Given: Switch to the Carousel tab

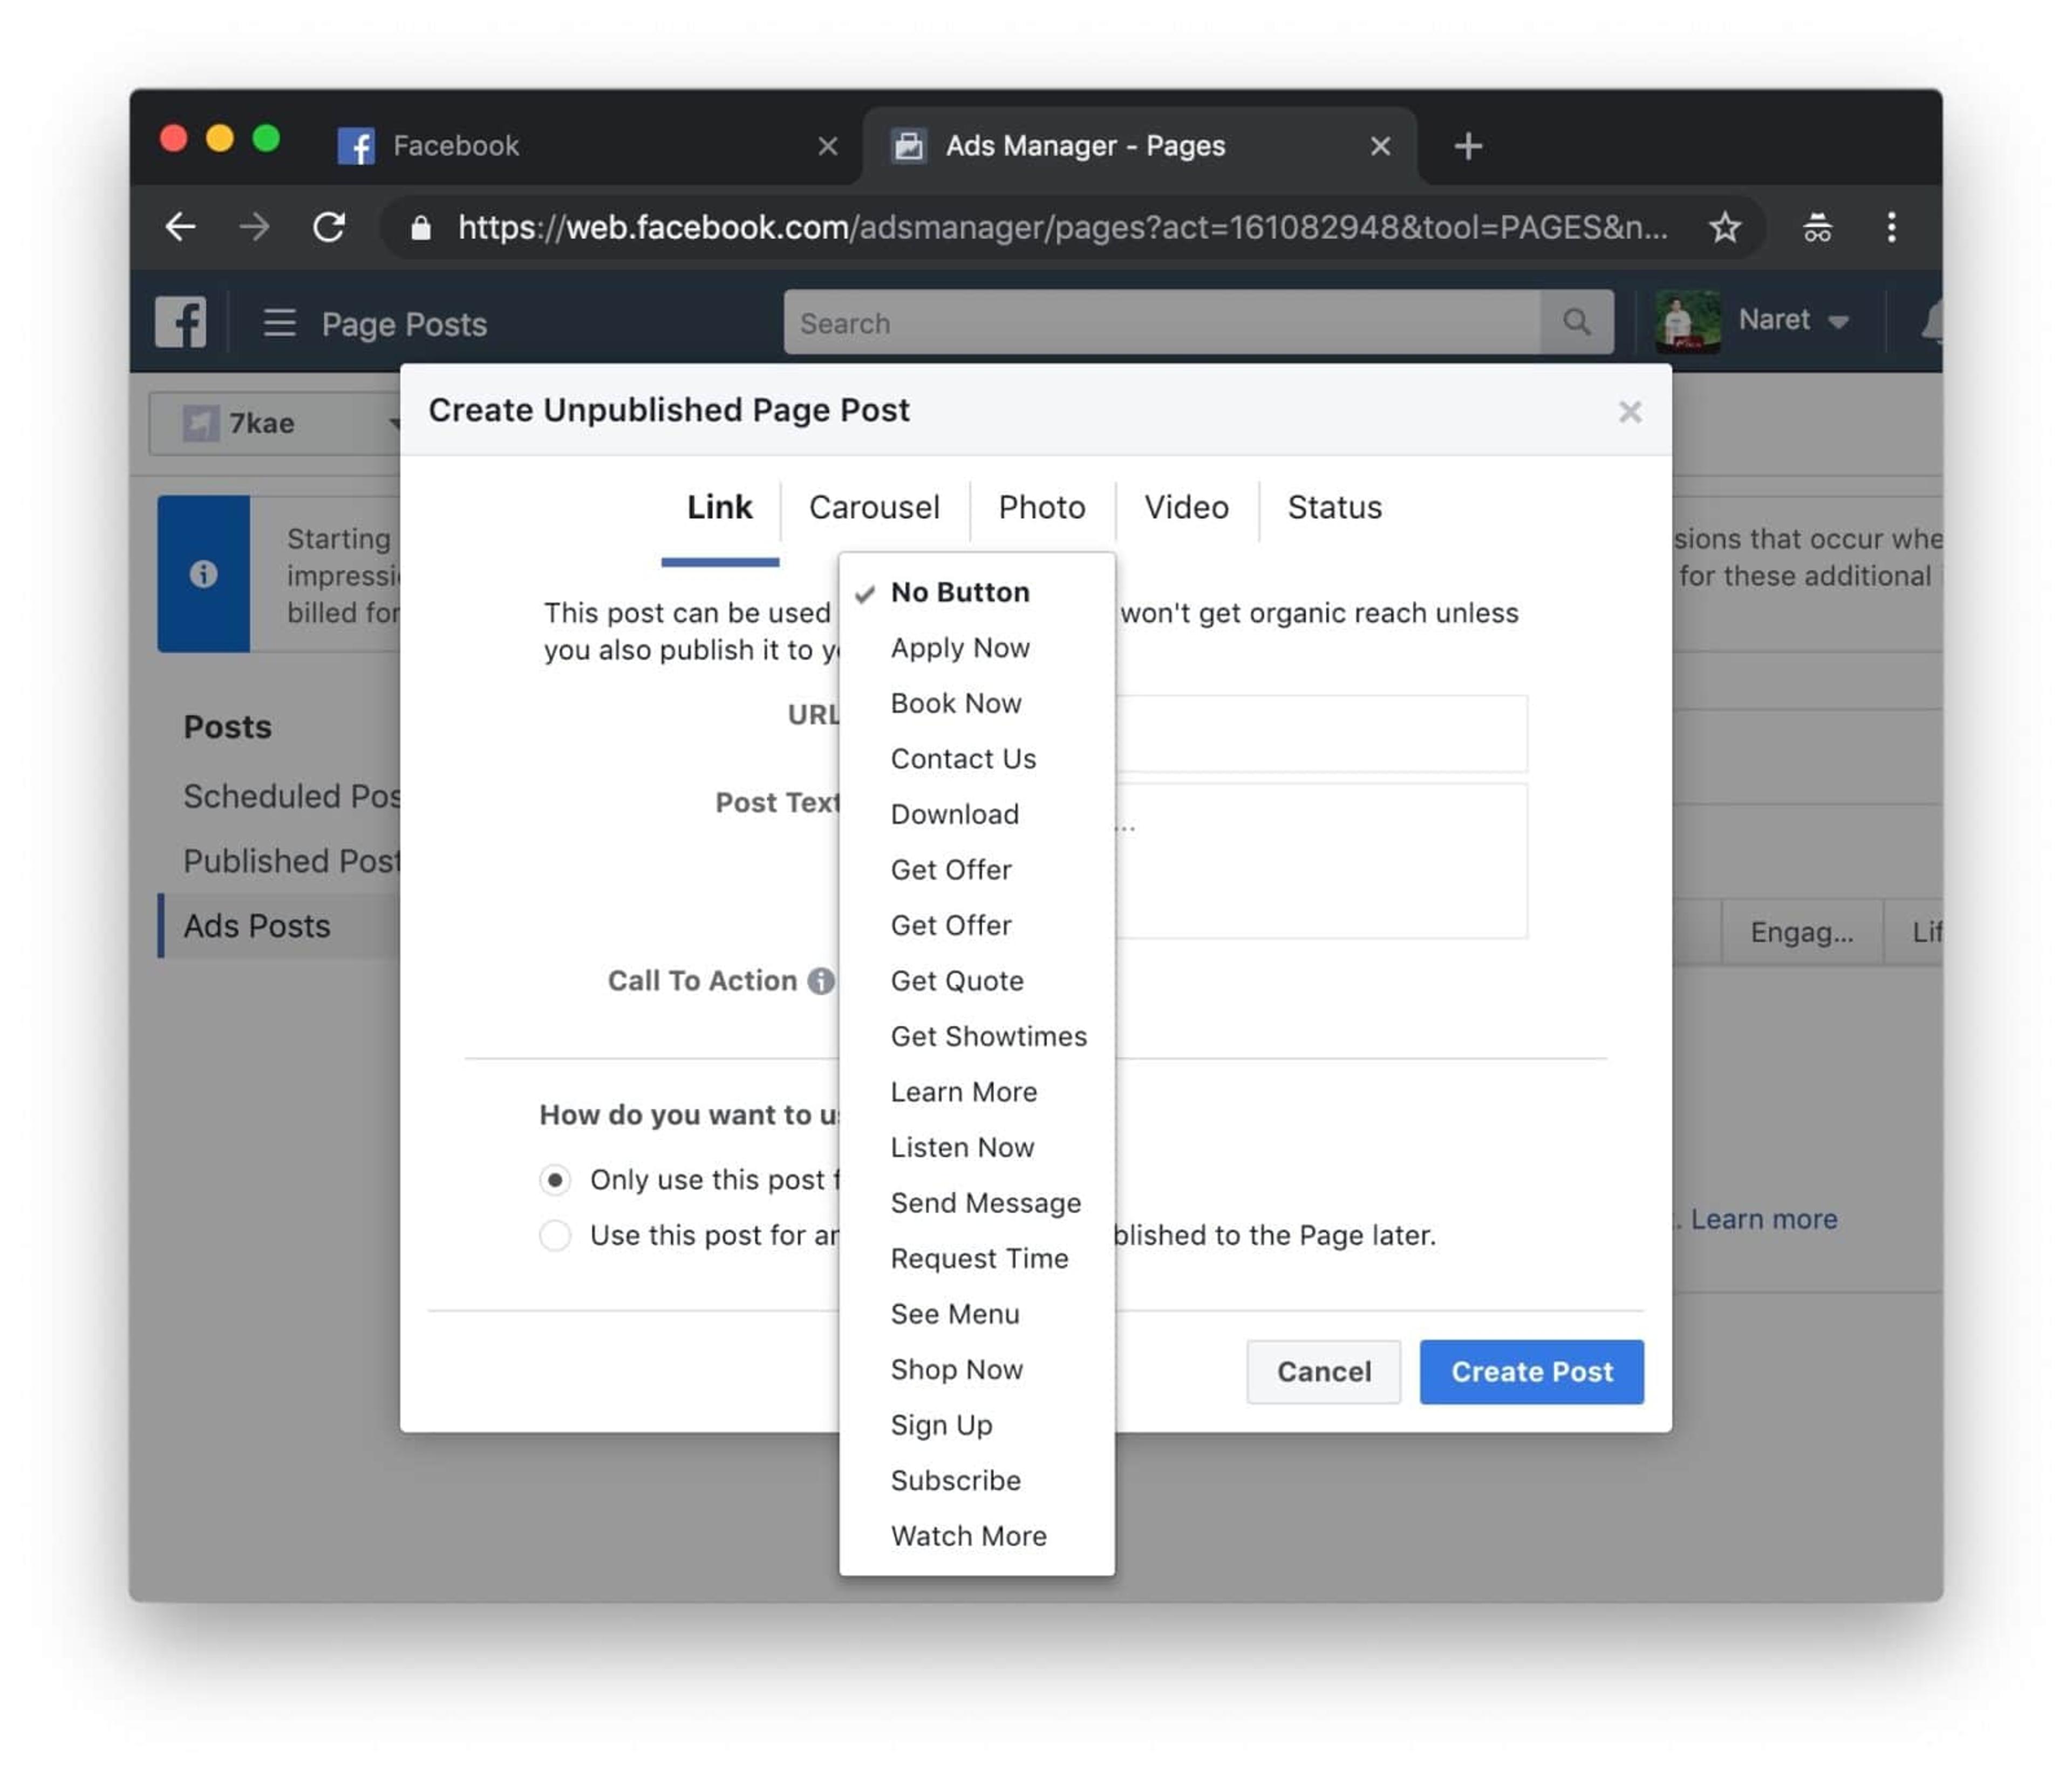Looking at the screenshot, I should (874, 507).
